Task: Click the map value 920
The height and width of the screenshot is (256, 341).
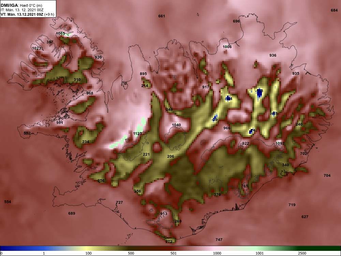Action: pyautogui.click(x=98, y=57)
